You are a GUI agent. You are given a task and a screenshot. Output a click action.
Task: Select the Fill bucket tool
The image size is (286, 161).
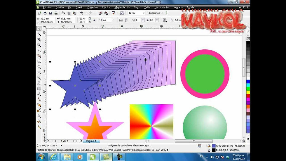pos(39,121)
